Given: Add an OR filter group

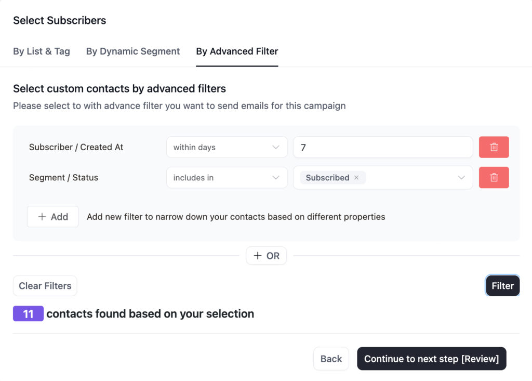Looking at the screenshot, I should pos(266,256).
